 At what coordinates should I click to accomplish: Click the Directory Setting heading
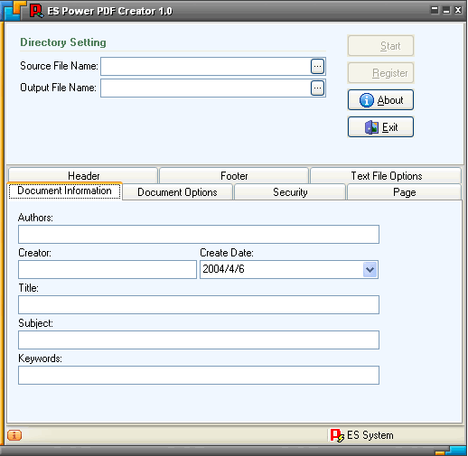[x=63, y=42]
